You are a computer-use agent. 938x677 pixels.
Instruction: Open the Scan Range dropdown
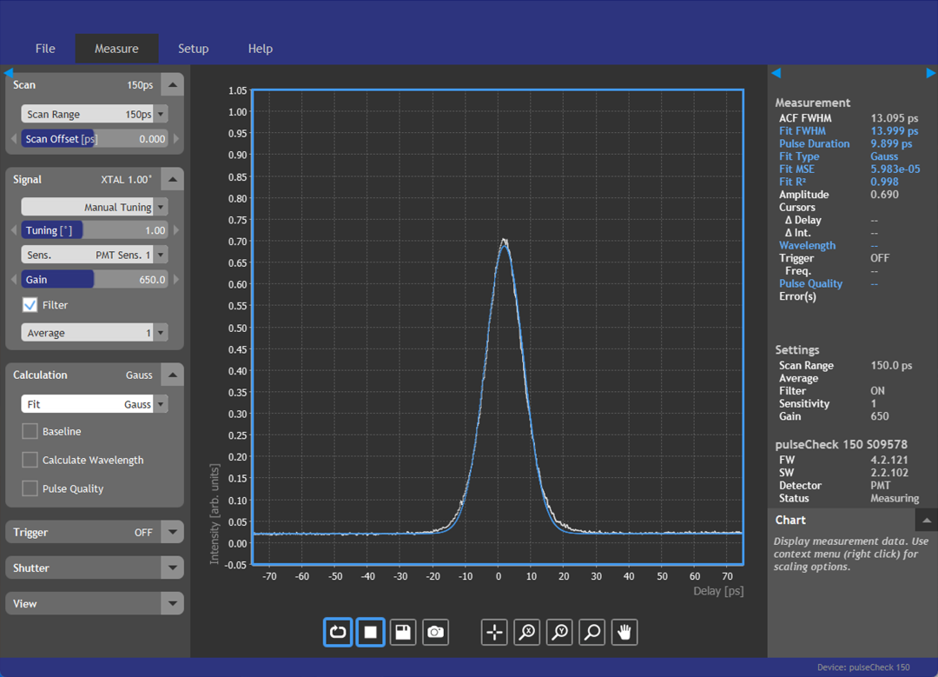pos(162,114)
